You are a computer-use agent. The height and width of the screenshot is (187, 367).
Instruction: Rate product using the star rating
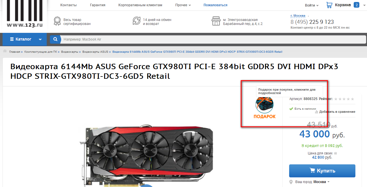coord(344,99)
